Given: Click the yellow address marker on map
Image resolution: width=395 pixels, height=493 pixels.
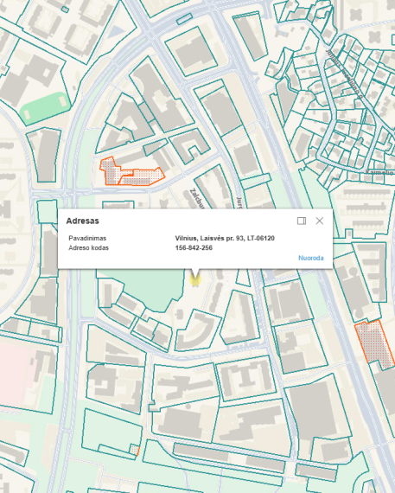Looking at the screenshot, I should (x=195, y=279).
